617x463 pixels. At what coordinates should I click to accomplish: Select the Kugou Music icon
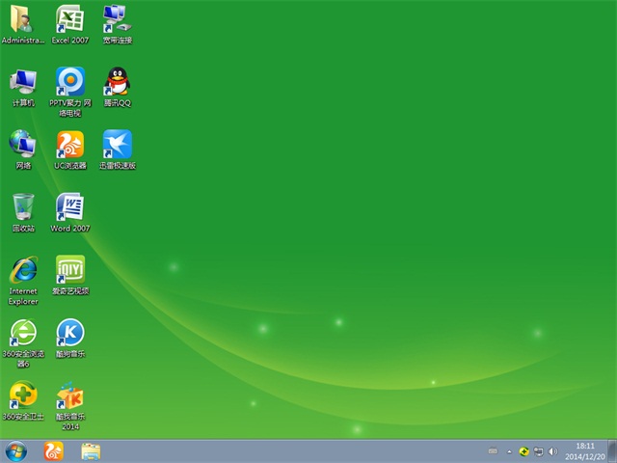[69, 333]
